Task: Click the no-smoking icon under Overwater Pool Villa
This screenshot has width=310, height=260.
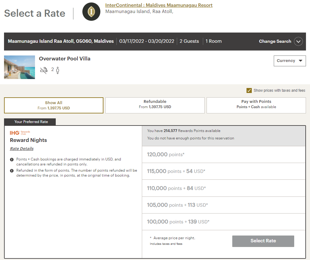Action: pyautogui.click(x=44, y=70)
